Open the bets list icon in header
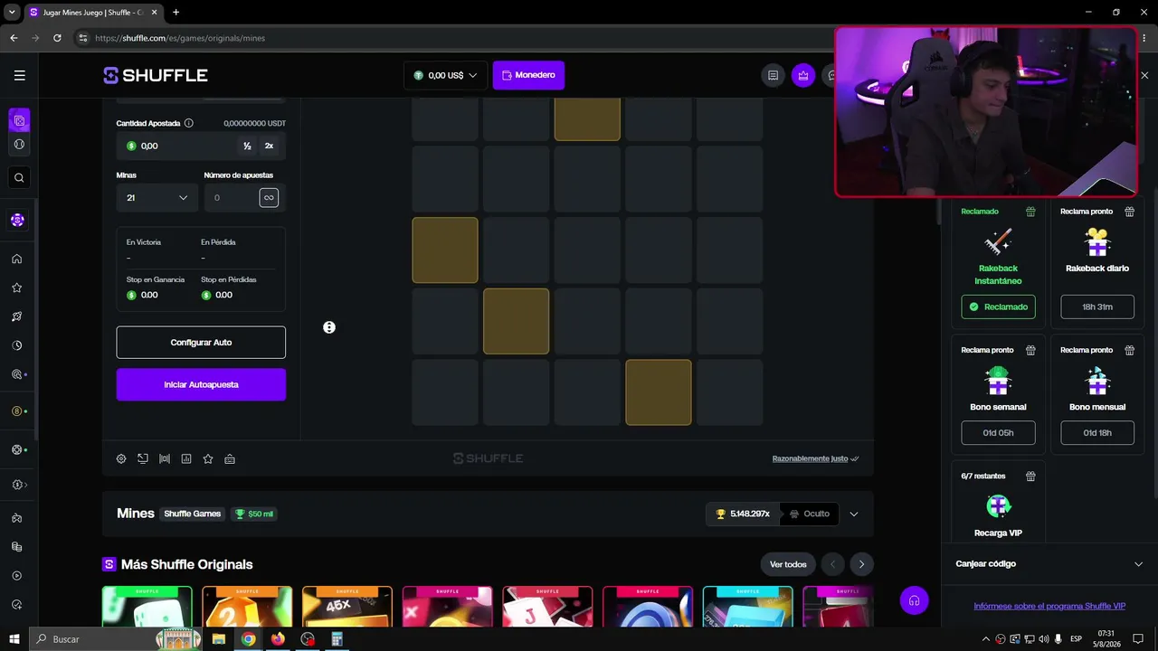Image resolution: width=1158 pixels, height=651 pixels. point(773,75)
